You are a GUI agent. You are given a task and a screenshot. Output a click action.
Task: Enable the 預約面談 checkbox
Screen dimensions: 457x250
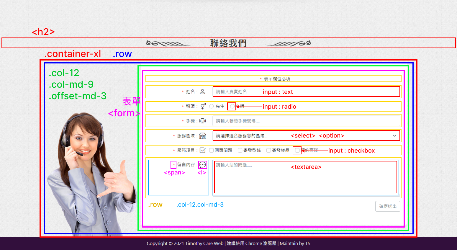tap(297, 151)
